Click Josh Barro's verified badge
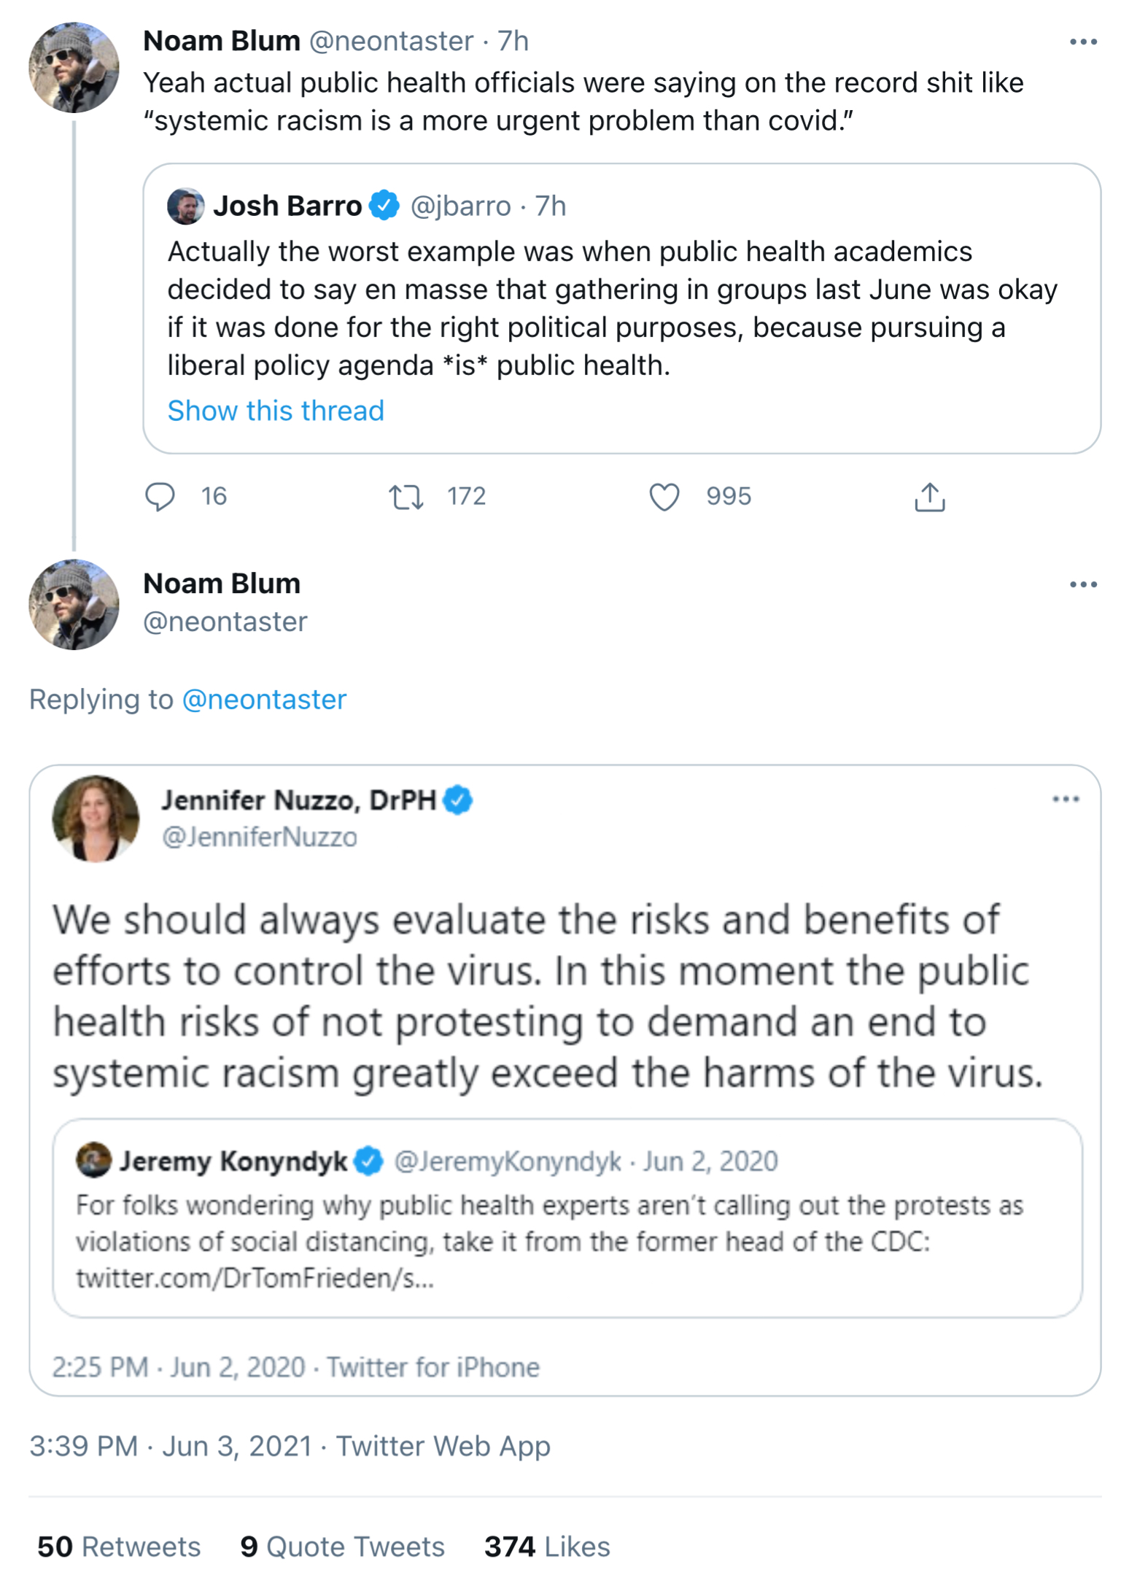The image size is (1129, 1594). (384, 206)
